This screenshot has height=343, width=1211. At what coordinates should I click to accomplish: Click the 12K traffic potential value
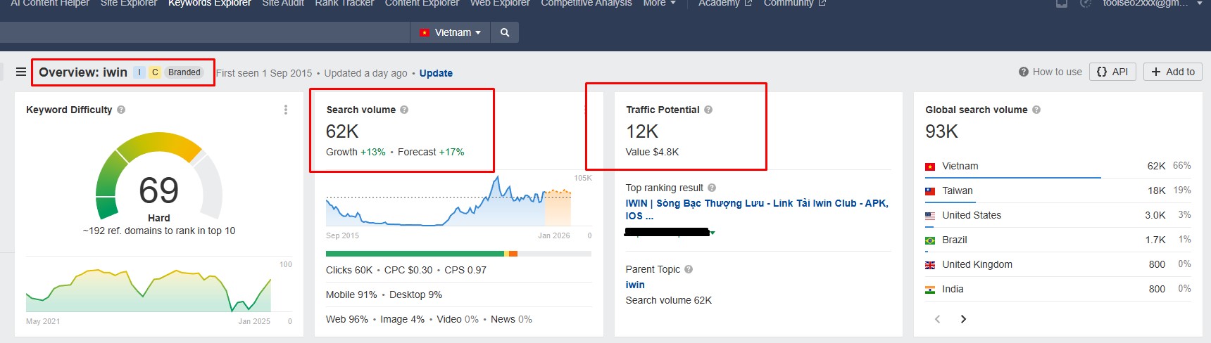(642, 131)
